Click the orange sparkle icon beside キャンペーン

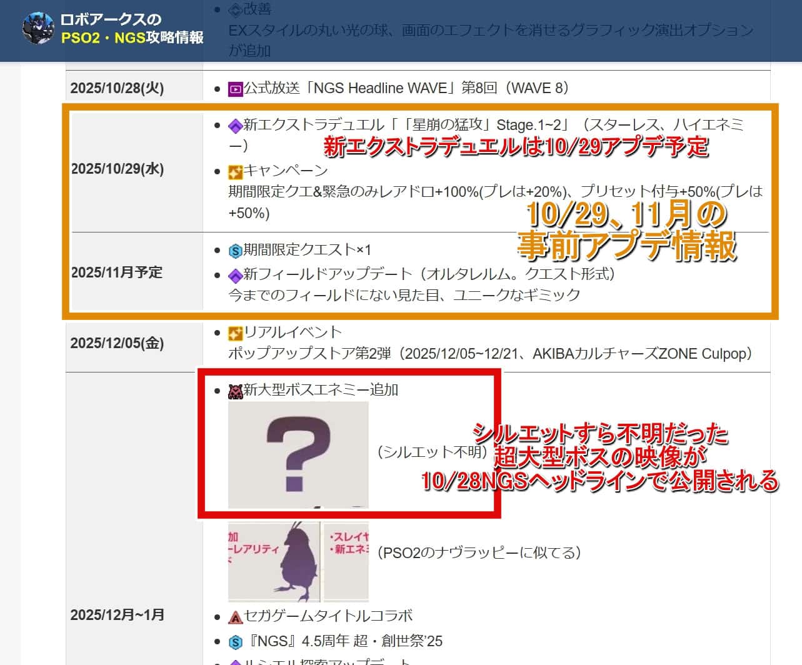tap(235, 171)
